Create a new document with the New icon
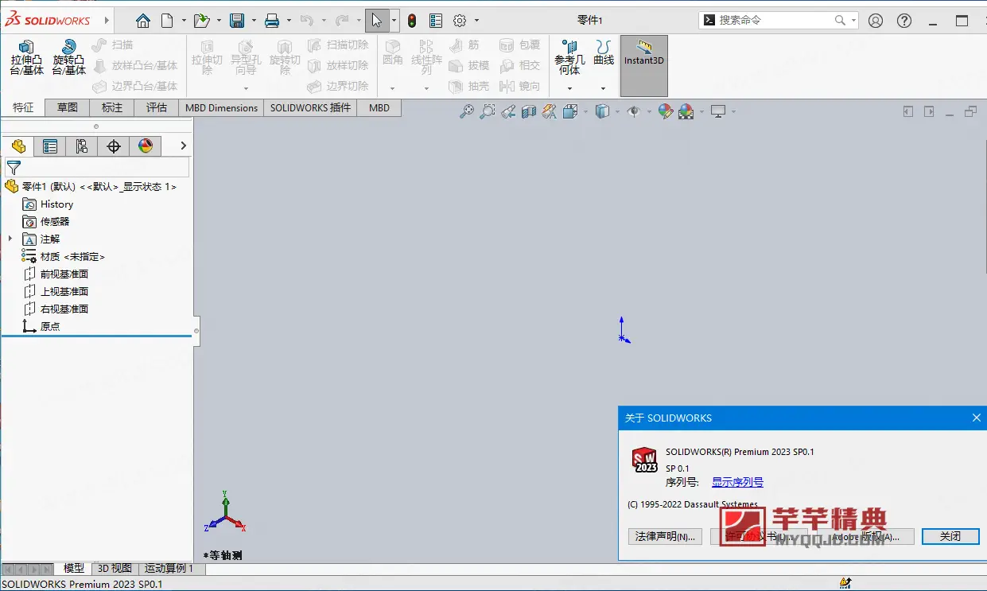This screenshot has height=591, width=987. pyautogui.click(x=167, y=21)
